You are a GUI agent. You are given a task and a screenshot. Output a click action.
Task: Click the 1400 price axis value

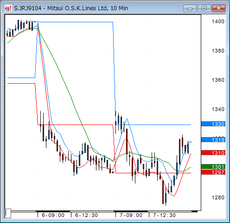[218, 21]
